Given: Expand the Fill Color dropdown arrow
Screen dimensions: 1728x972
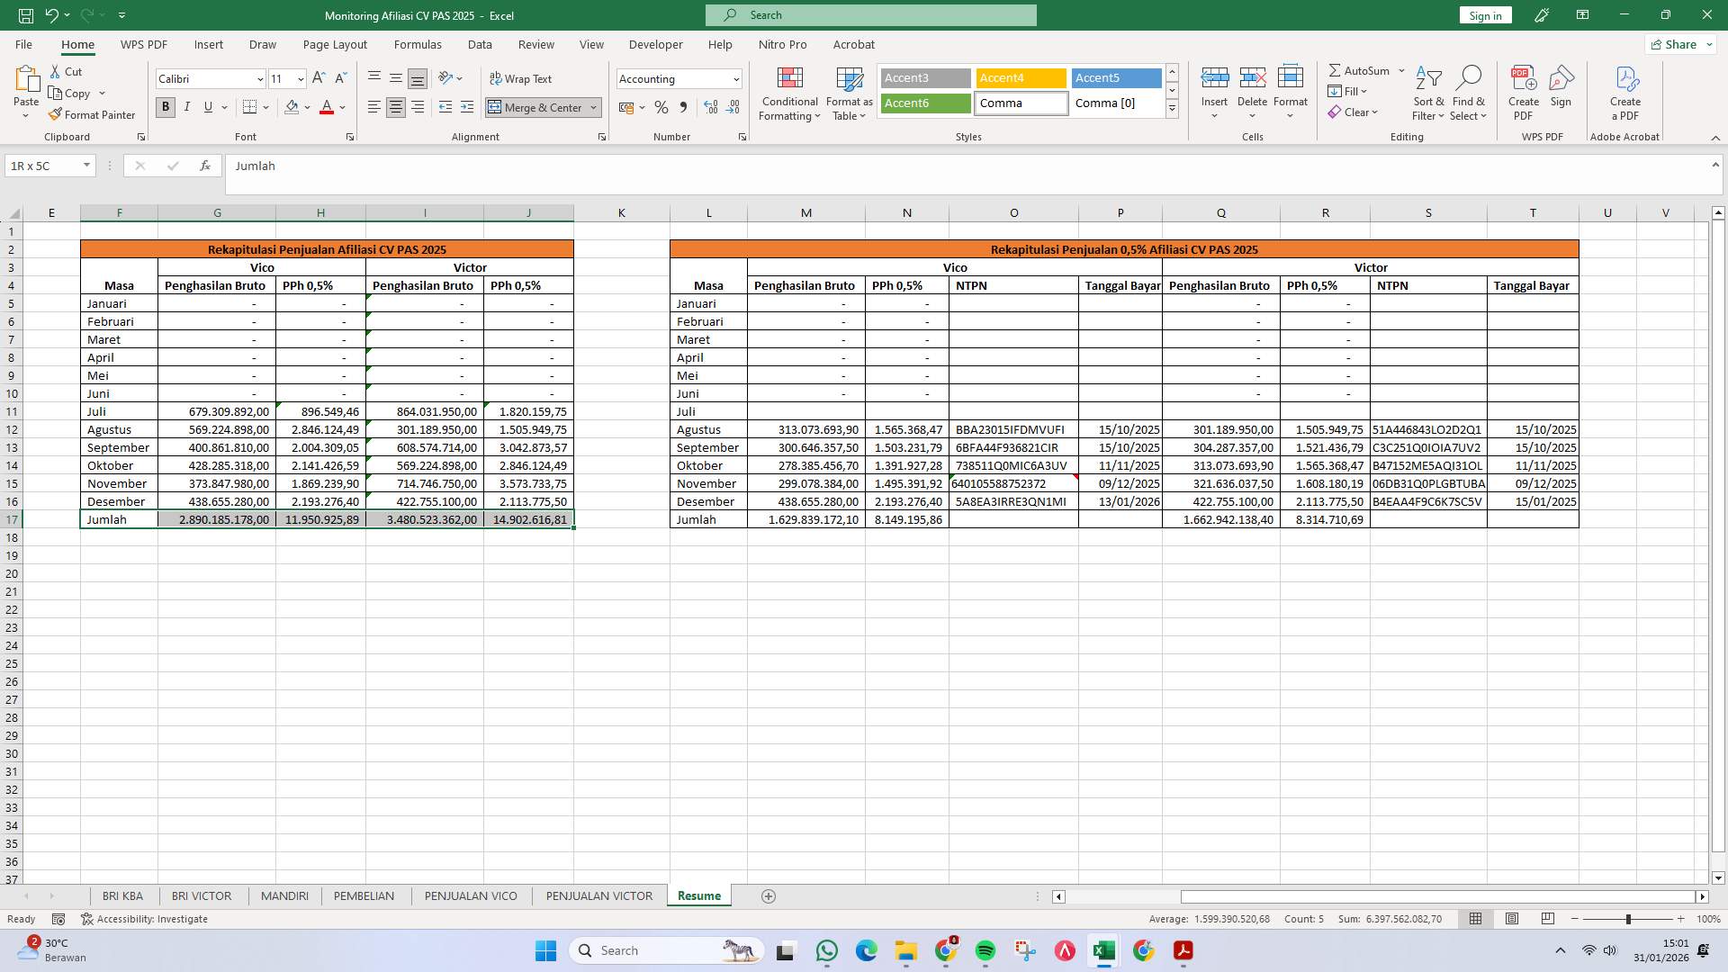Looking at the screenshot, I should click(x=306, y=107).
